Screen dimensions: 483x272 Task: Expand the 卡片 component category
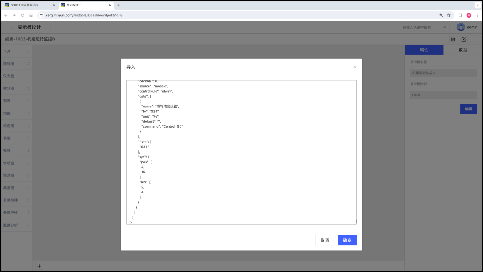pyautogui.click(x=16, y=51)
